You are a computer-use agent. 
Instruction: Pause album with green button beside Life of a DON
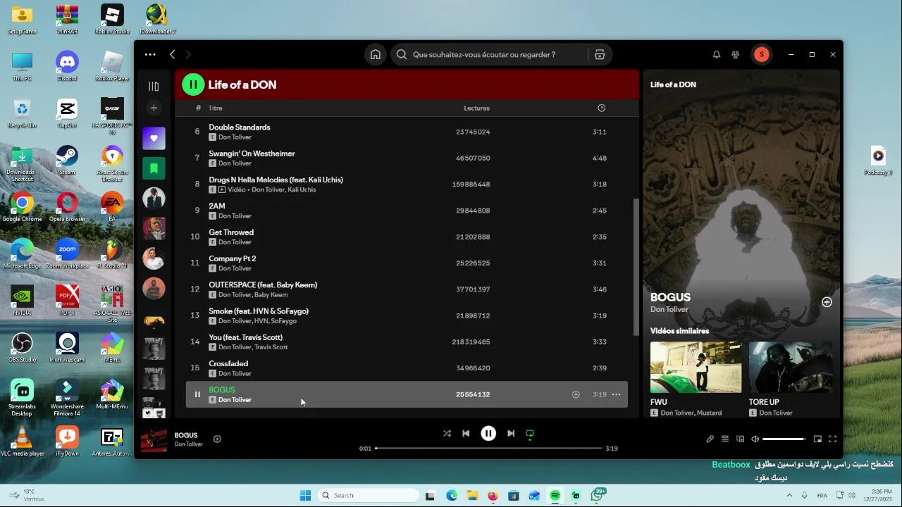click(193, 84)
